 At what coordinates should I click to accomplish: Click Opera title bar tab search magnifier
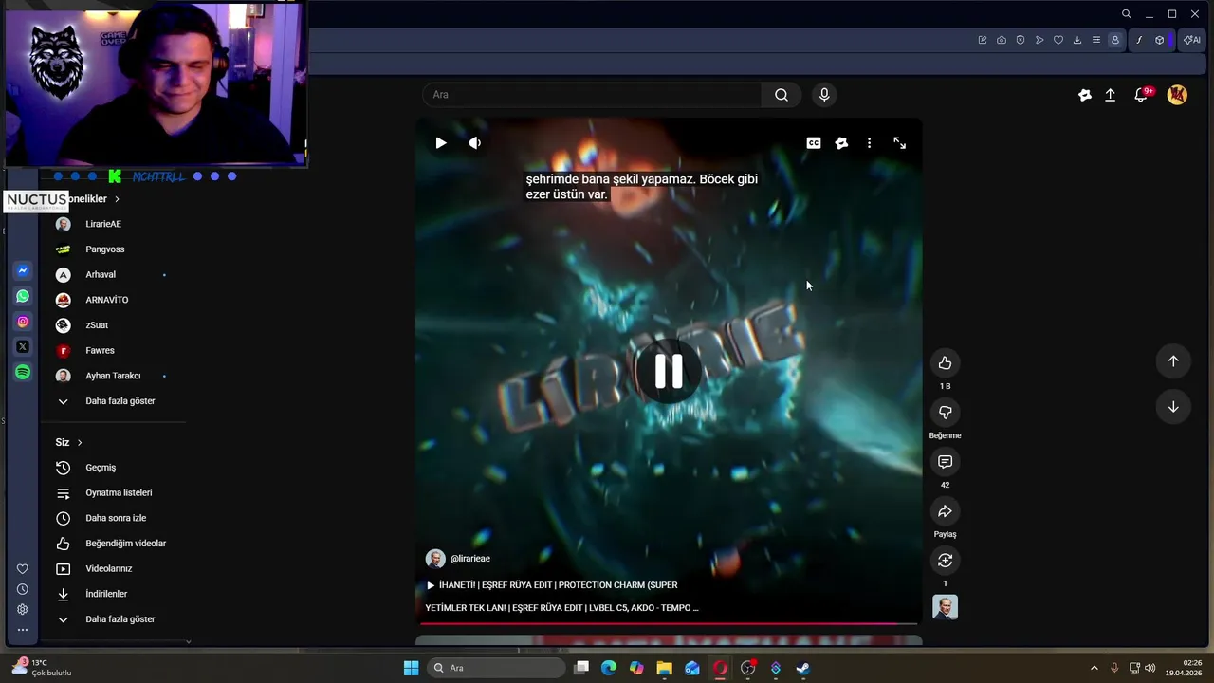(1126, 14)
